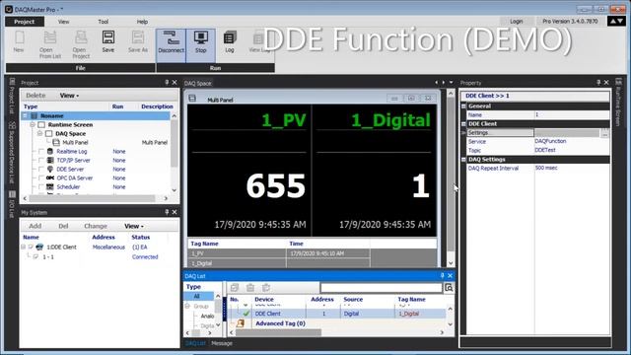Click the DDE Client device icon in My System
This screenshot has height=355, width=631.
[x=39, y=247]
